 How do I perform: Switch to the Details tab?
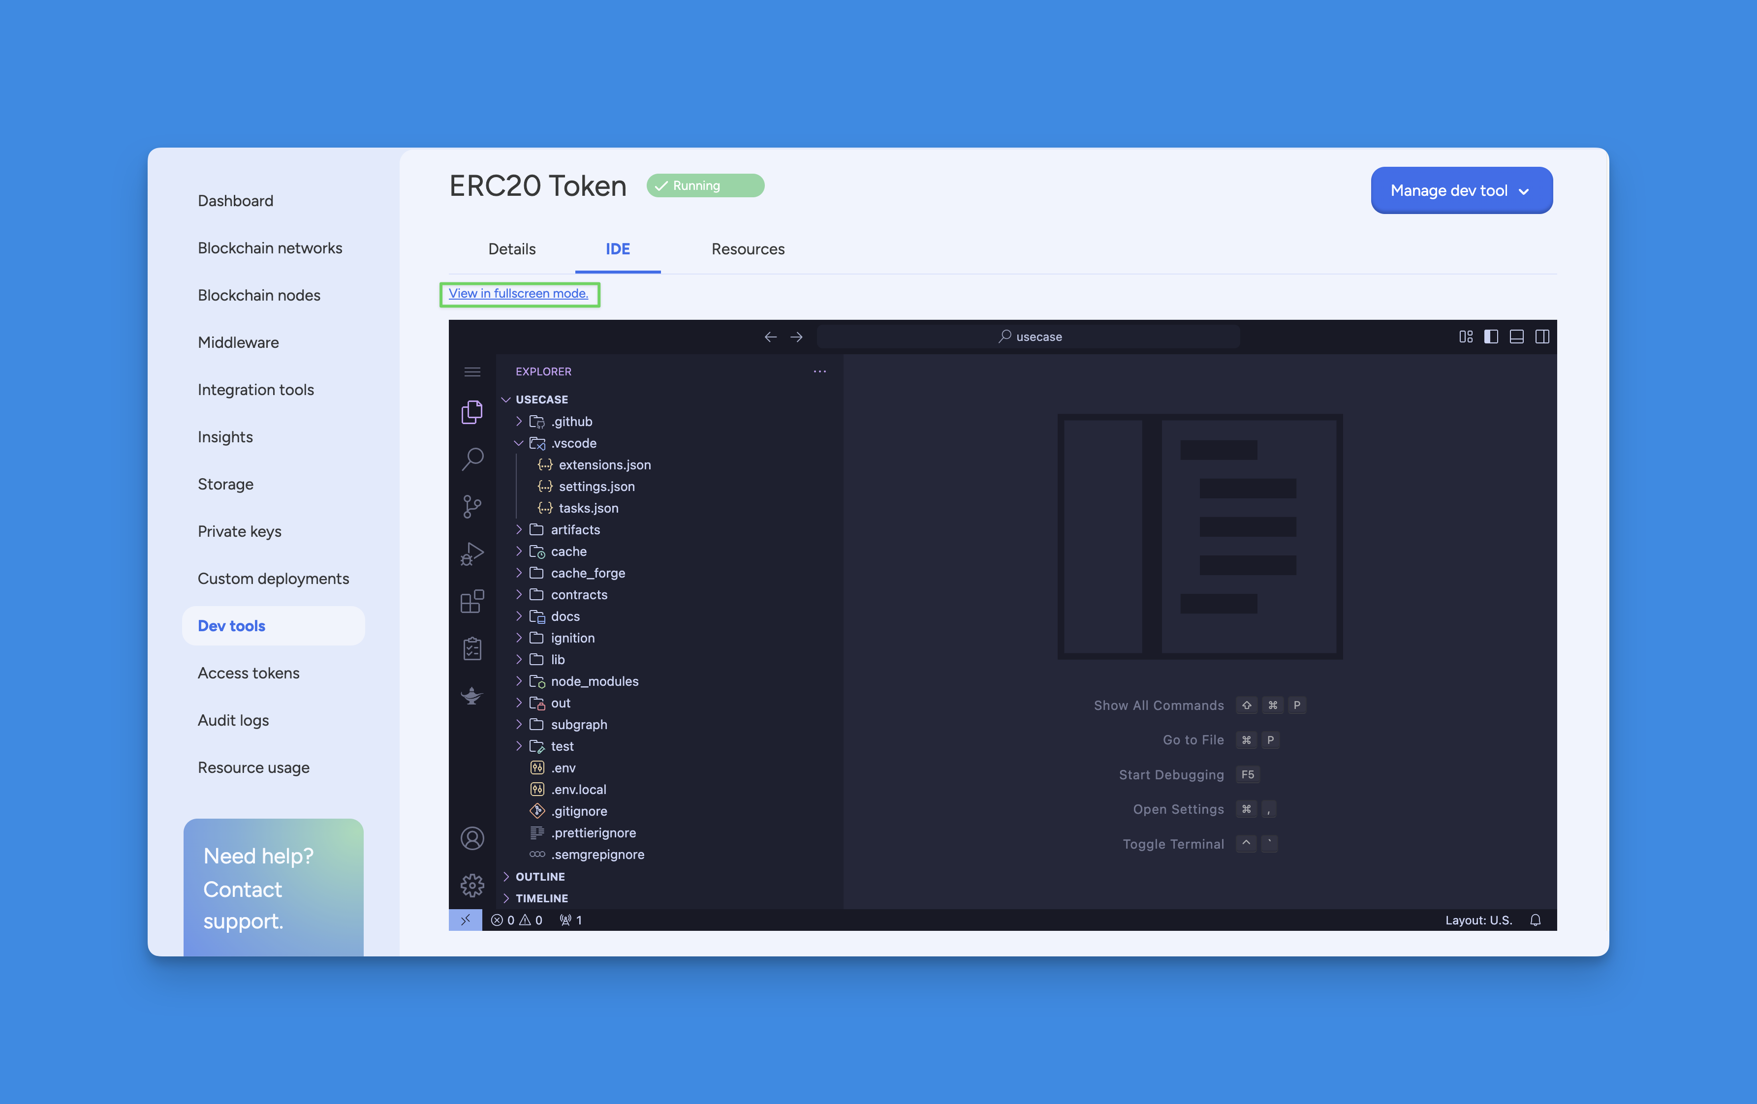(510, 248)
